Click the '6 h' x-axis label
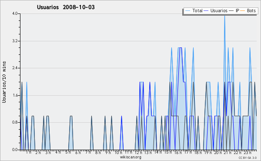Viewport: 261px width, 161px height. [78, 153]
